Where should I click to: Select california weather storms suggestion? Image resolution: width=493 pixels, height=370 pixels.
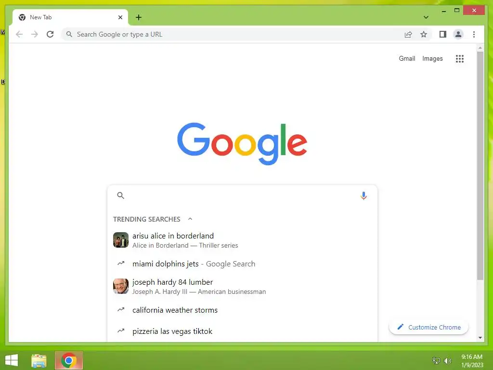pos(242,310)
